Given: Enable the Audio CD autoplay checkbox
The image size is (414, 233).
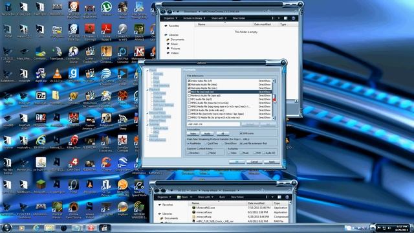Looking at the screenshot, I should tap(264, 153).
